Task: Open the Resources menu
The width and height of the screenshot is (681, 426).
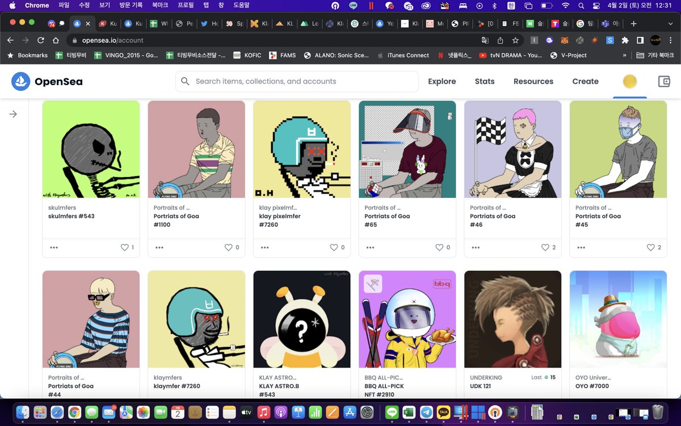Action: [x=533, y=81]
